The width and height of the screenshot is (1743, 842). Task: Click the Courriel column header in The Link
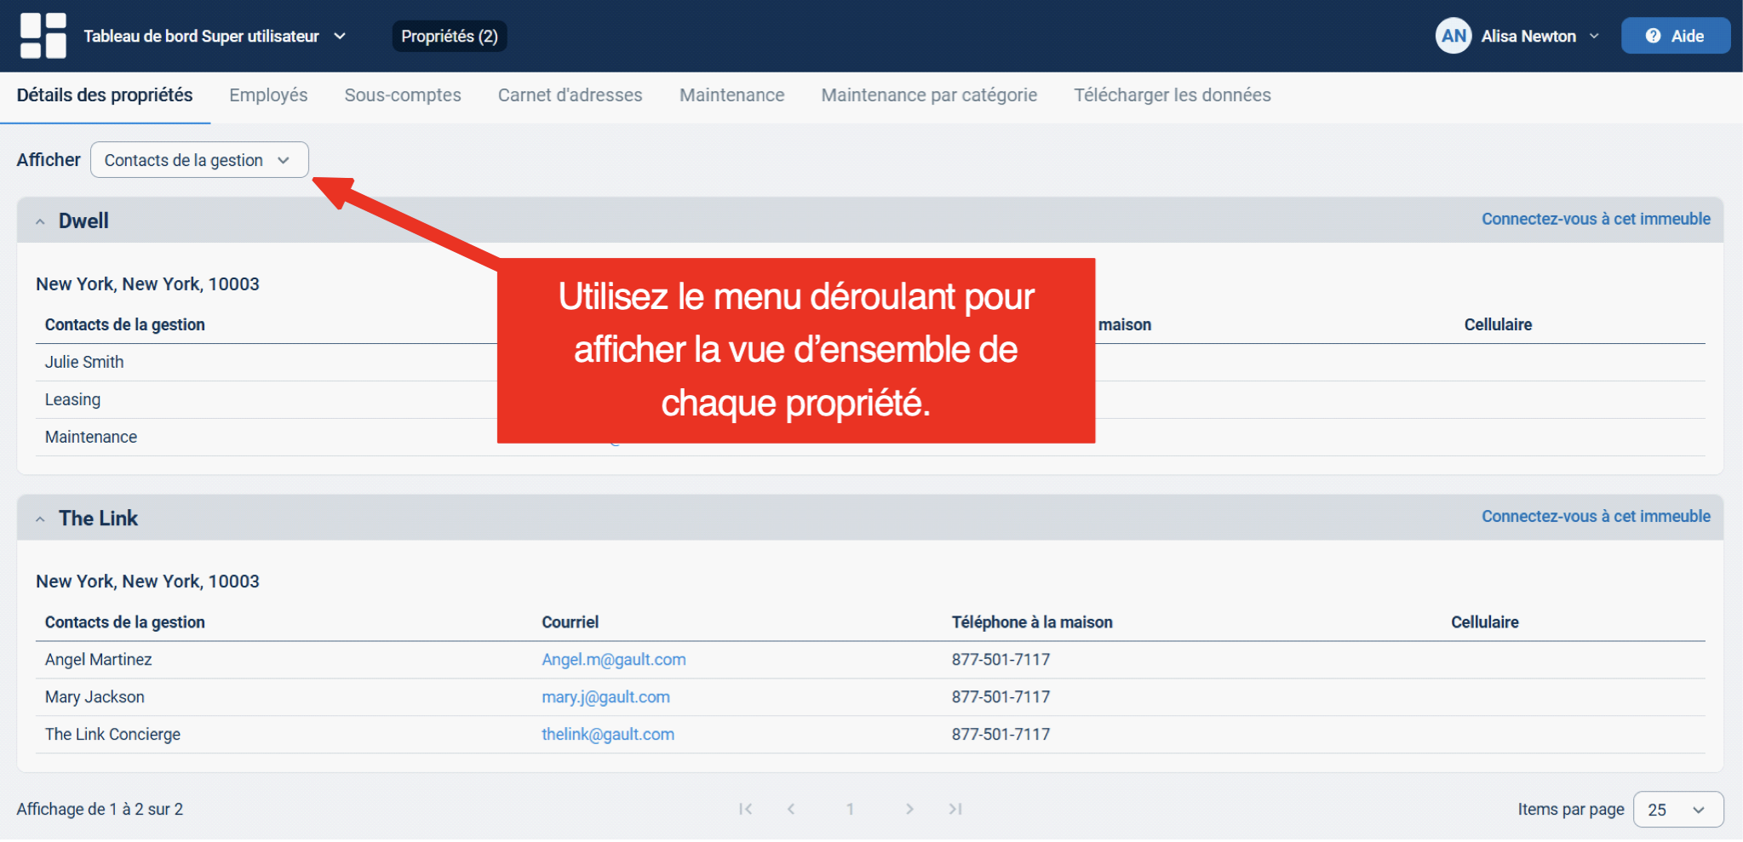coord(570,622)
